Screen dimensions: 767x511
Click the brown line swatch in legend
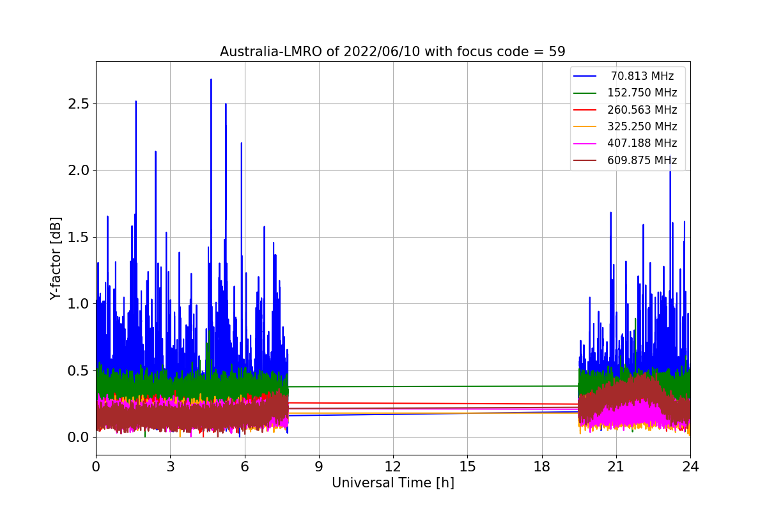(585, 160)
